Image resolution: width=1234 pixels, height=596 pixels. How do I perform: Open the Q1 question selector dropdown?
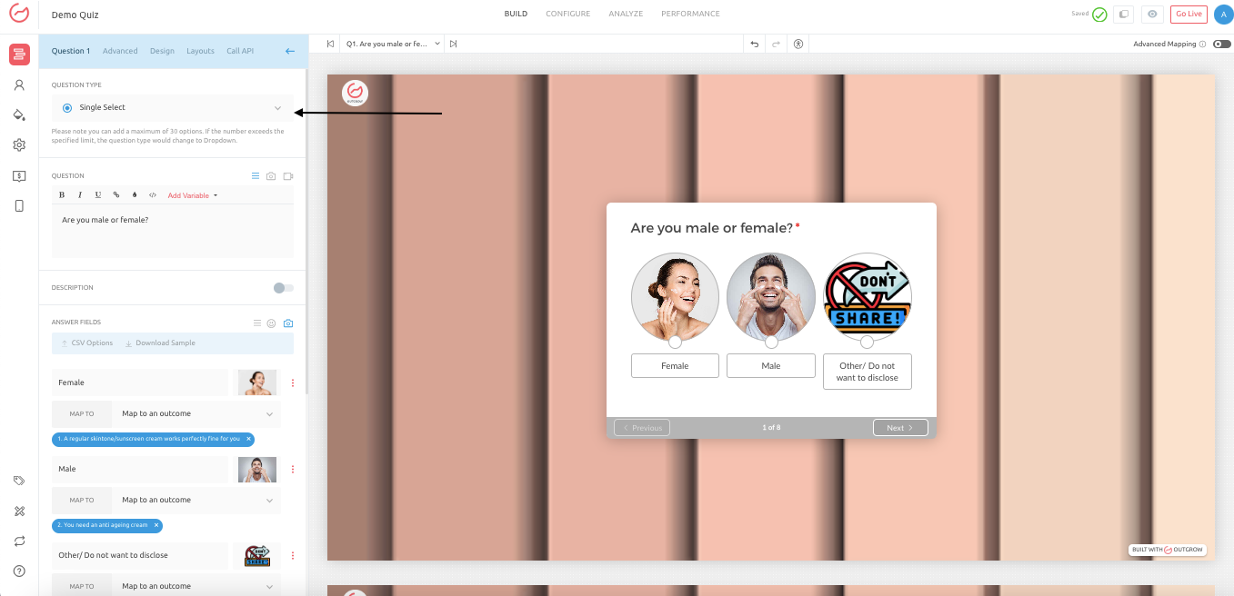click(393, 44)
